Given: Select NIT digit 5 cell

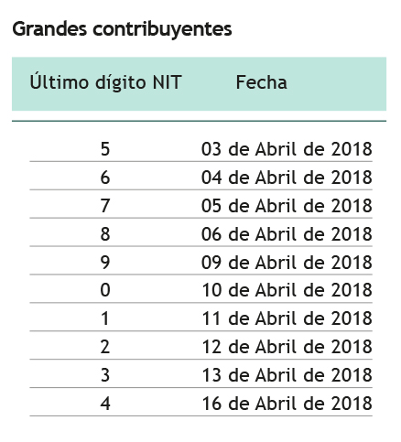Looking at the screenshot, I should coord(105,149).
